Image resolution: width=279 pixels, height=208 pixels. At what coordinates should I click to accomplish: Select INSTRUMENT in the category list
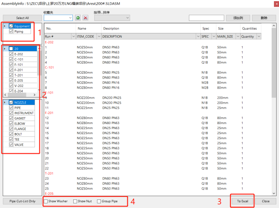pyautogui.click(x=24, y=113)
